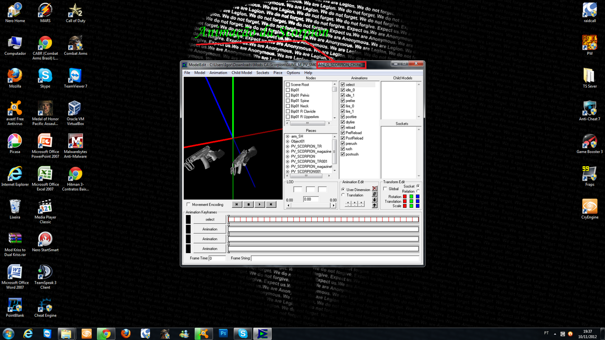Expand the Object01 piece tree node
This screenshot has height=340, width=605.
pos(288,141)
